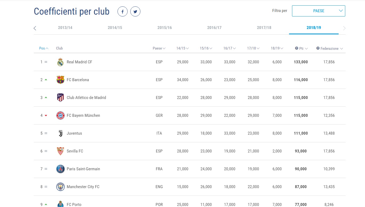Image resolution: width=365 pixels, height=207 pixels.
Task: Open the Manchester City FC club link
Action: click(x=83, y=187)
